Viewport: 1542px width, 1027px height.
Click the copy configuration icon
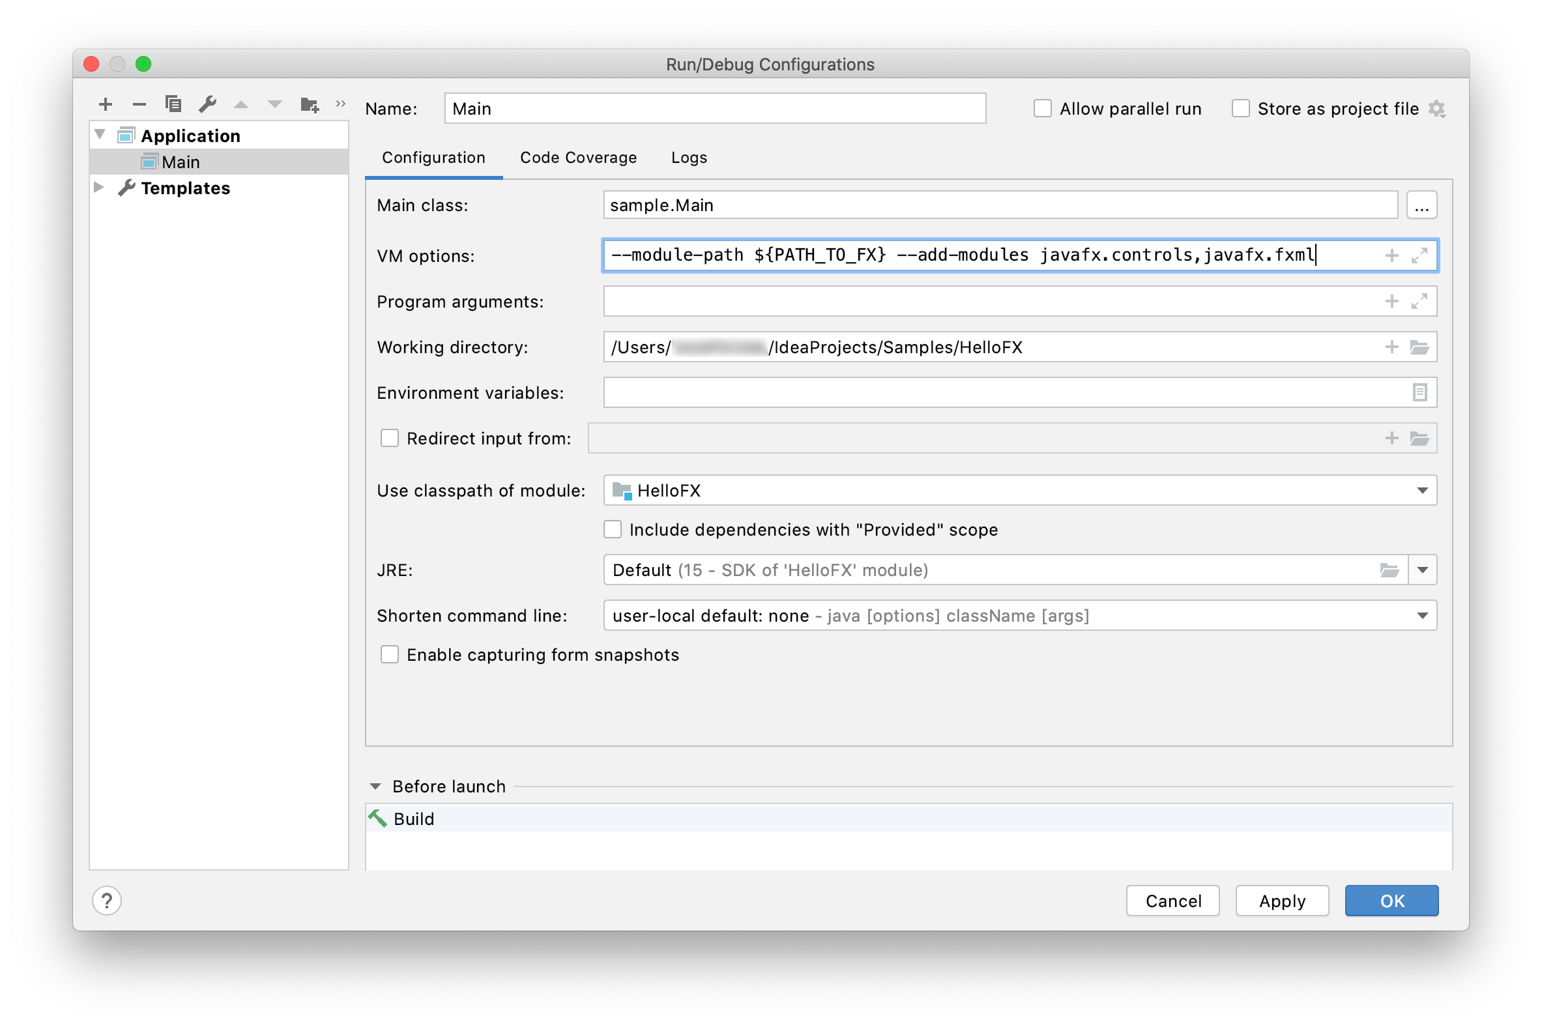173,104
